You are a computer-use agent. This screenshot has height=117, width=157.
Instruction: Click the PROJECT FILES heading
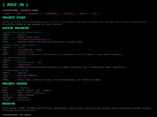coord(14,18)
